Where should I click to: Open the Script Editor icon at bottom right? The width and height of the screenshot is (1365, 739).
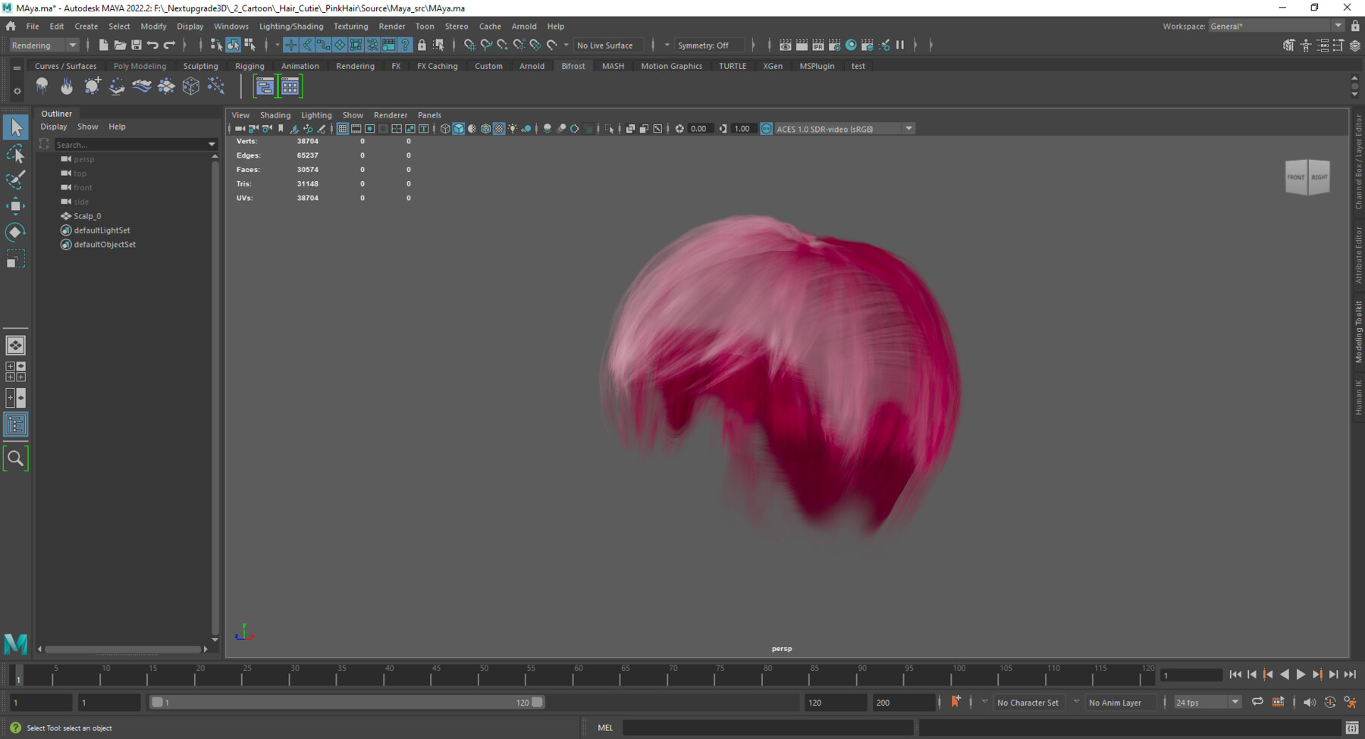coord(1351,728)
